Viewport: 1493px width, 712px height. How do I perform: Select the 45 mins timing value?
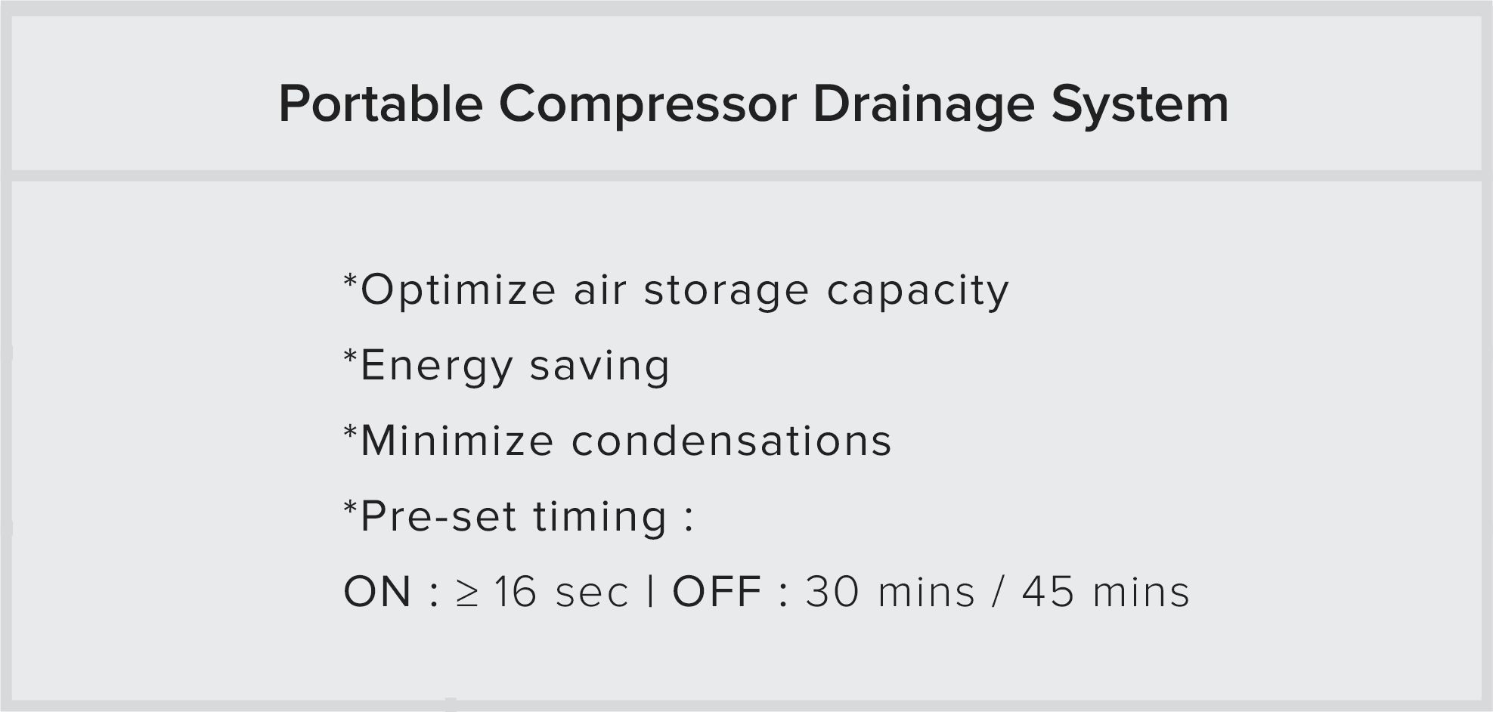tap(1106, 592)
